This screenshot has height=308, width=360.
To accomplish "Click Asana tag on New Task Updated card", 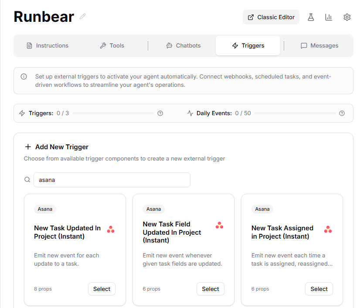I will click(45, 209).
